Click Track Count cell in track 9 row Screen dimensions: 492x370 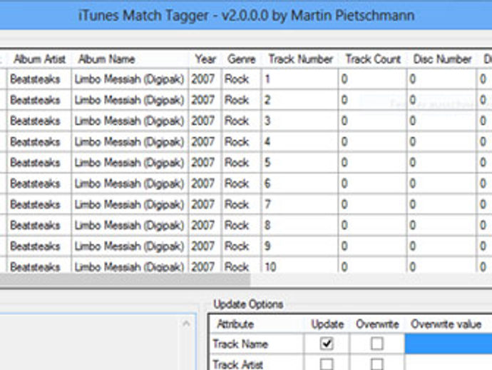(373, 246)
